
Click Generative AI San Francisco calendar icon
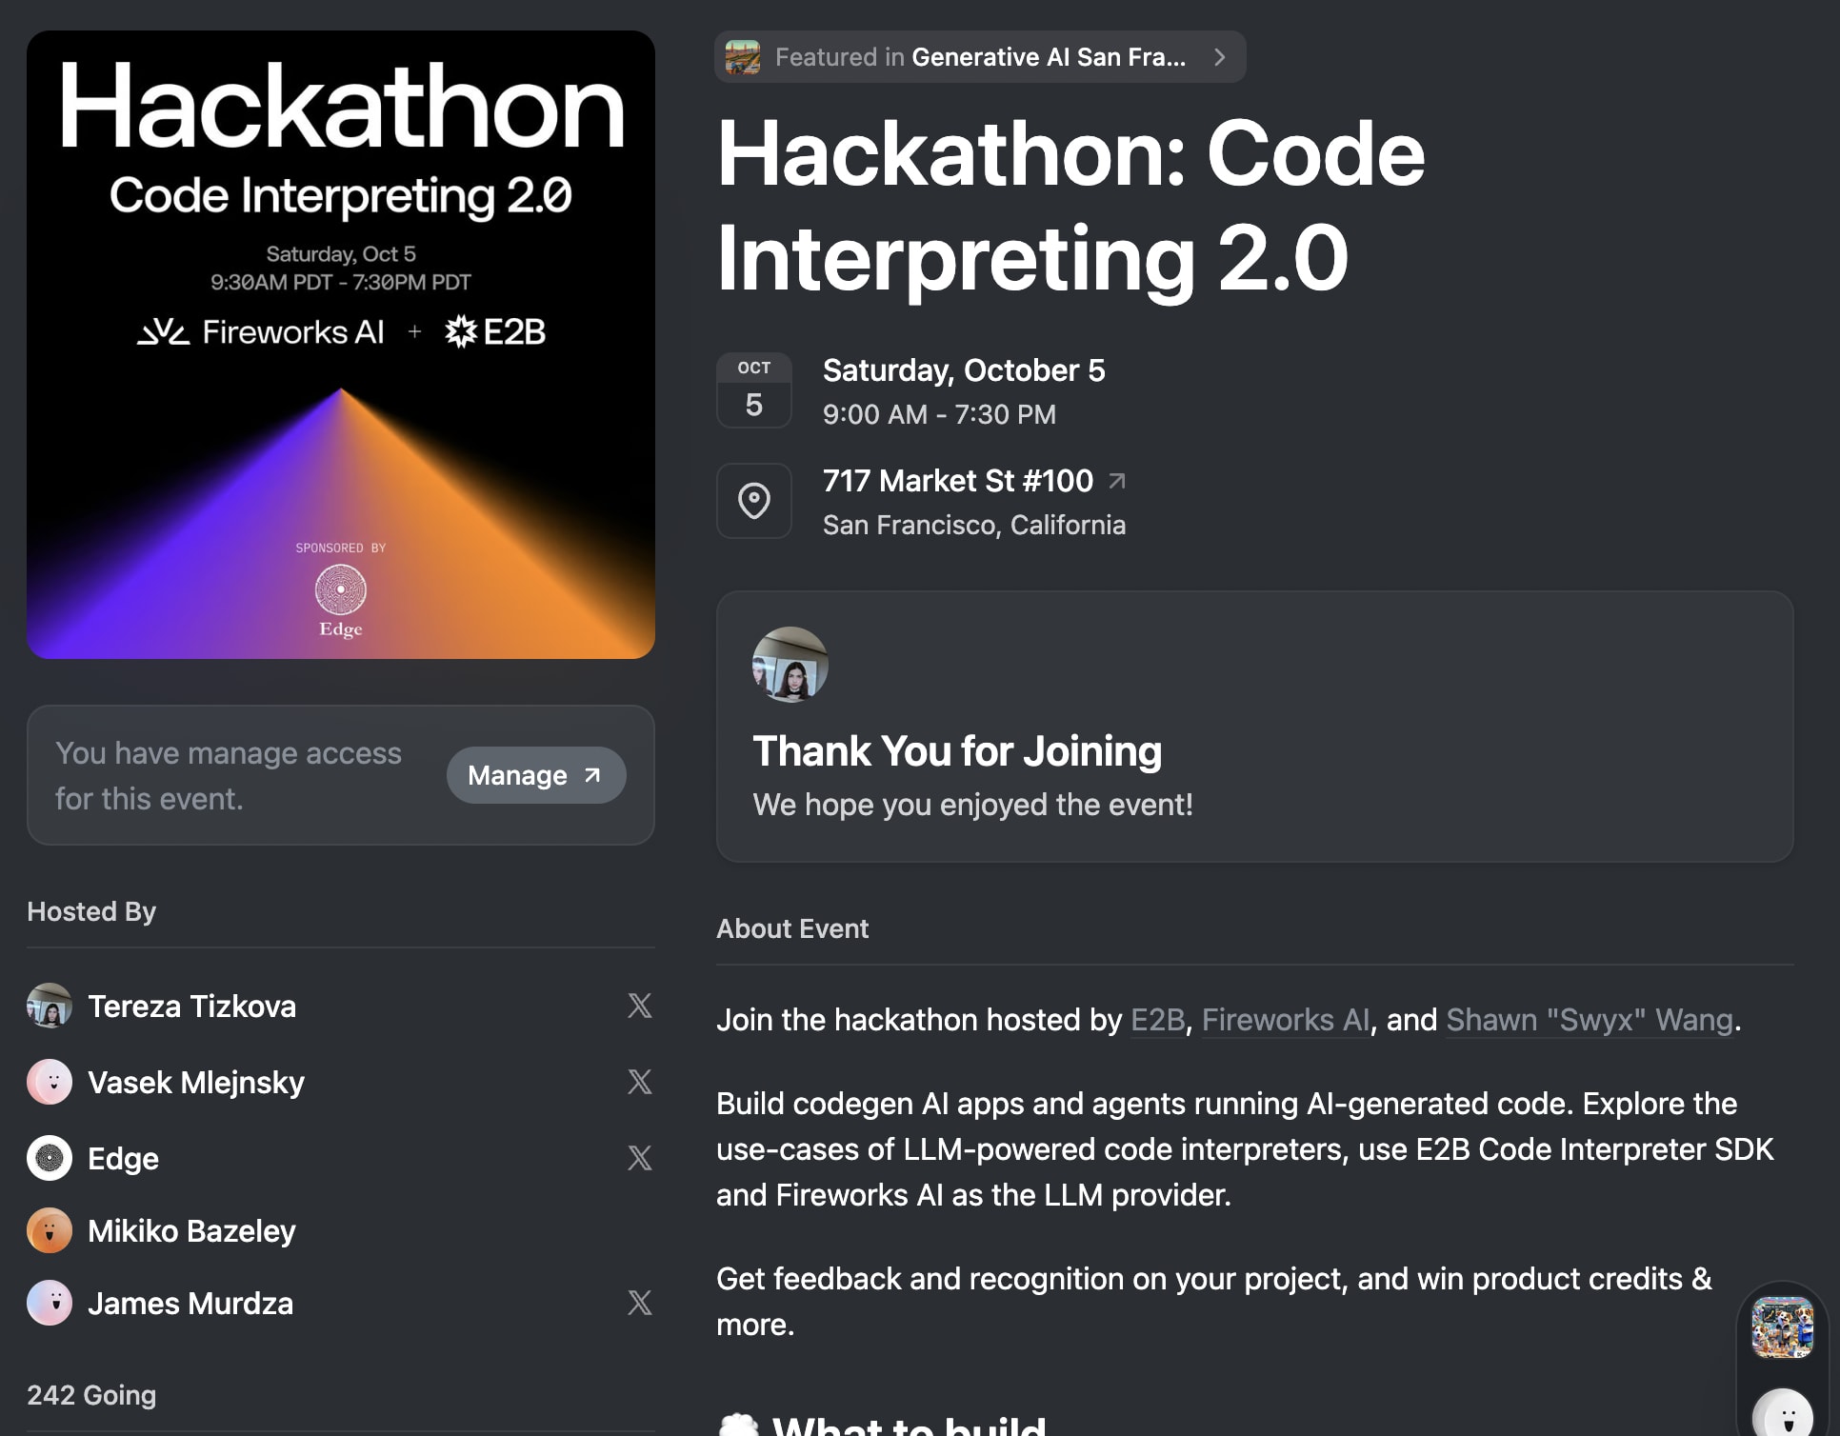tap(743, 57)
